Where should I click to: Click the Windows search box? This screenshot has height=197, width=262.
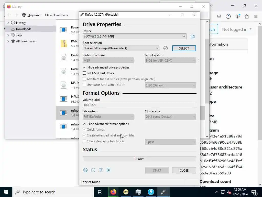tap(53, 192)
